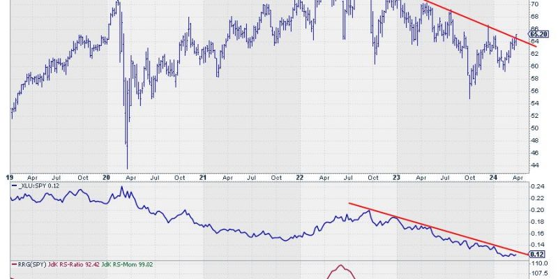Click the year 20 time axis label

click(107, 177)
